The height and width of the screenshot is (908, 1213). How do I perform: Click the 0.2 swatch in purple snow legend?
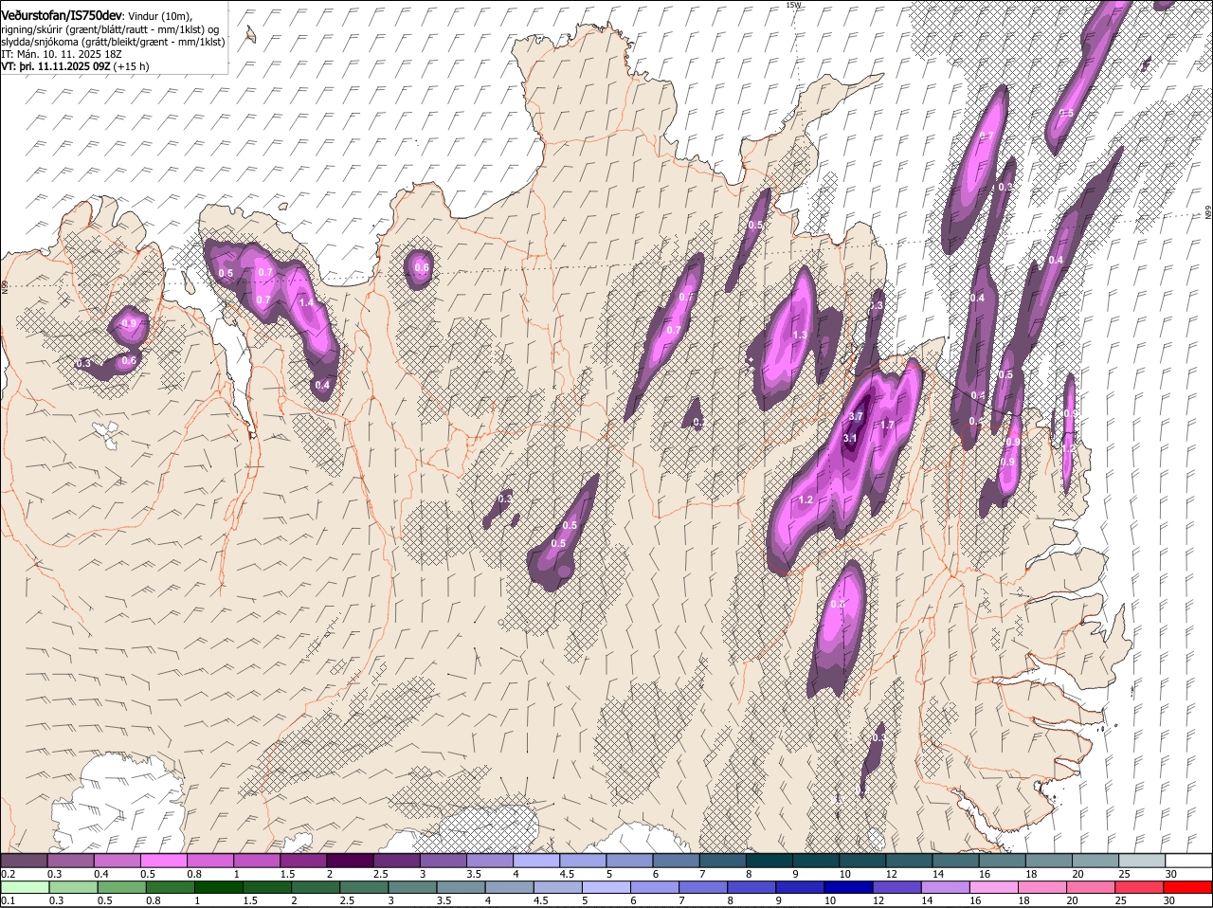click(24, 860)
